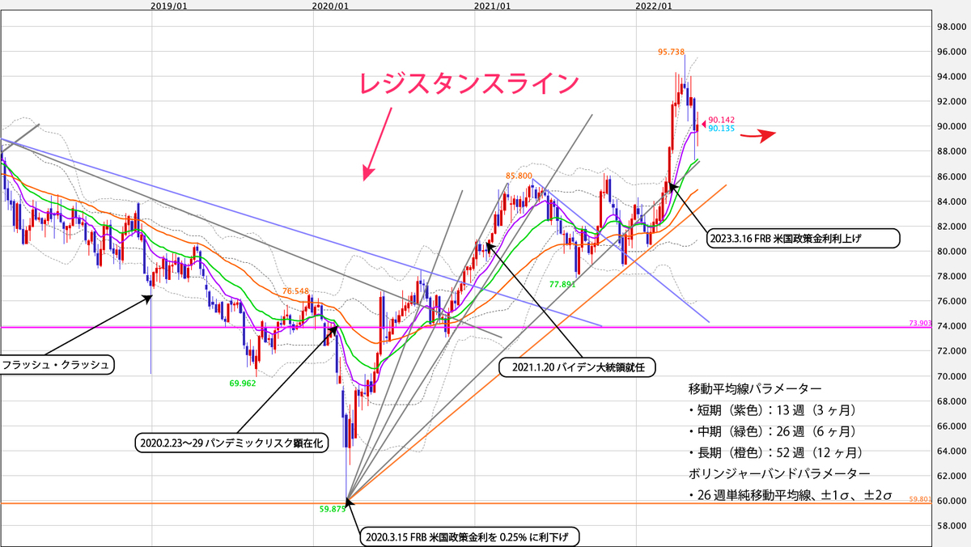Viewport: 971px width, 547px height.
Task: Click the 2020/01 date axis label
Action: (x=330, y=6)
